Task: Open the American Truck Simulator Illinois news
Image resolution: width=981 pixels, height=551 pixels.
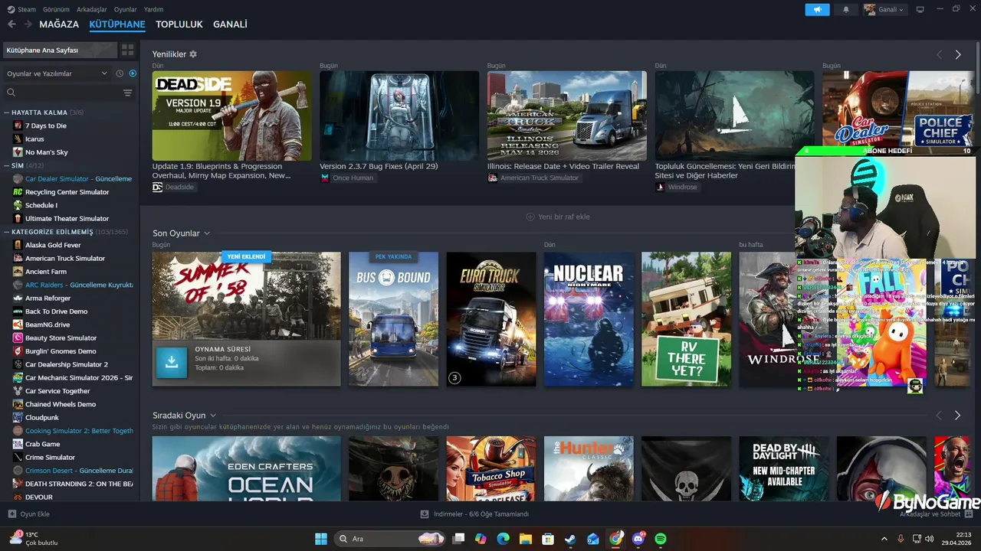Action: [x=567, y=116]
